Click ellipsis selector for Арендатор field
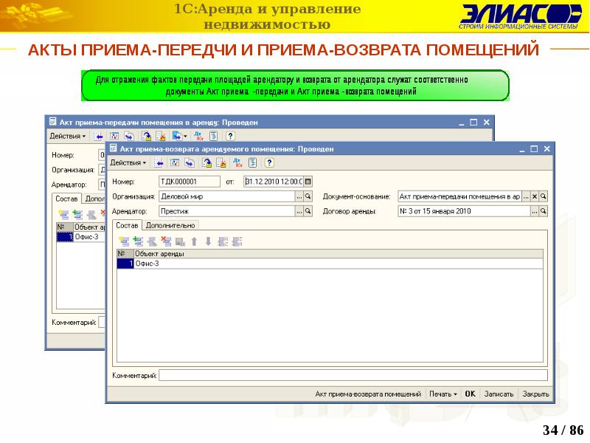 tap(299, 211)
